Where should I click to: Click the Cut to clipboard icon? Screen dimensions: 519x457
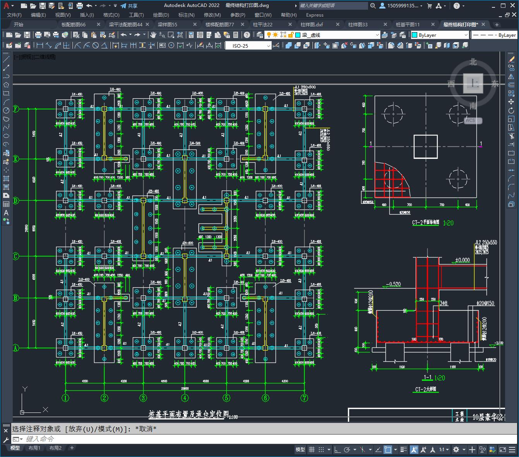click(77, 35)
